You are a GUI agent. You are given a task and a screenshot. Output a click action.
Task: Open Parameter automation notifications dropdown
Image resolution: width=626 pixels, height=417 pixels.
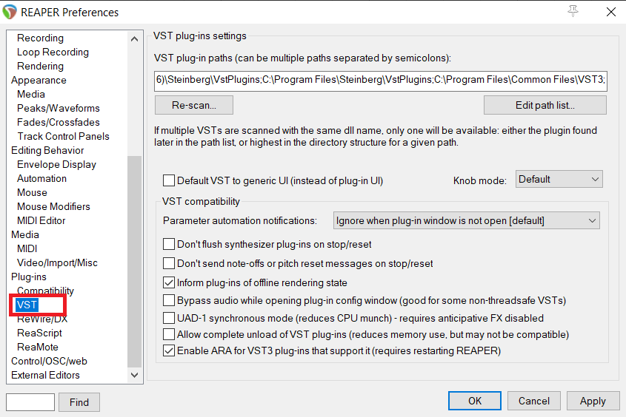pyautogui.click(x=466, y=220)
